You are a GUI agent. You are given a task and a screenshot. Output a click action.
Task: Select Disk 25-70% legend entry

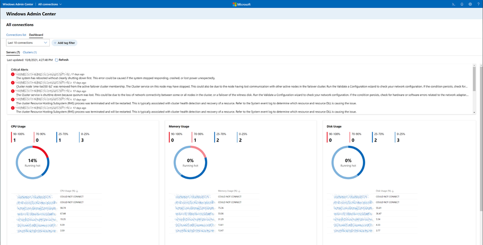pos(378,137)
